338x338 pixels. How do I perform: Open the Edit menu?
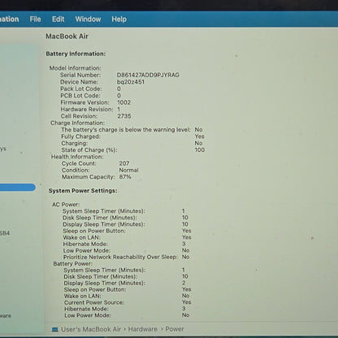click(58, 19)
